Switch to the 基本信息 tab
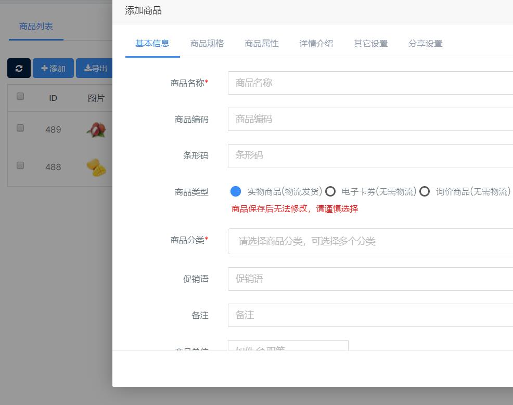 pyautogui.click(x=152, y=44)
